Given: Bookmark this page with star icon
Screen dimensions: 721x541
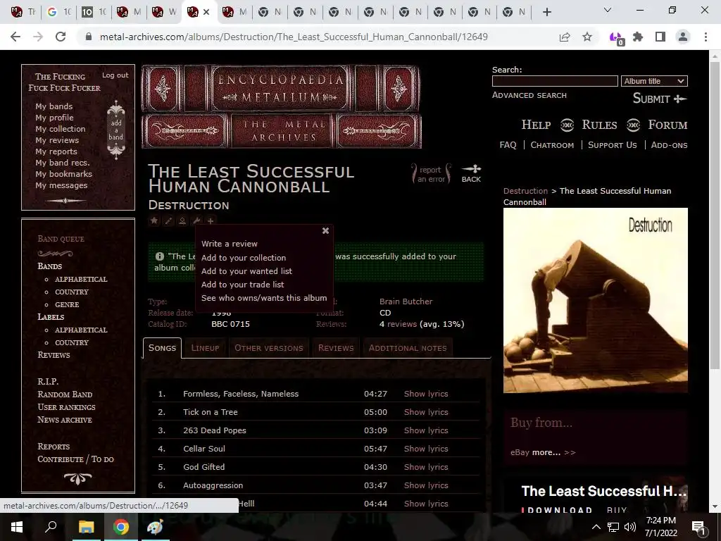Looking at the screenshot, I should pos(587,37).
